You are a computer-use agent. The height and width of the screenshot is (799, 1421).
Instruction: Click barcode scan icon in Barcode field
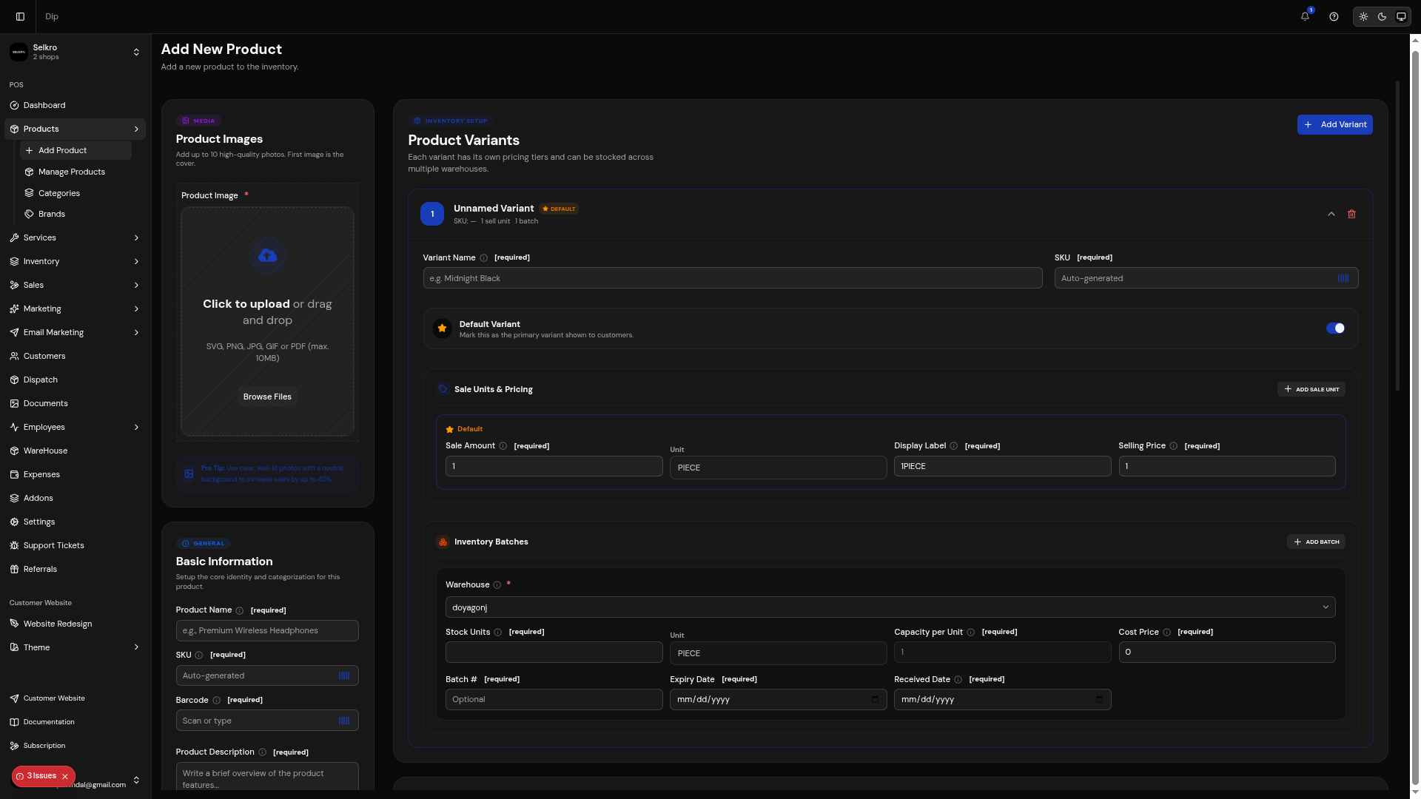(x=344, y=721)
